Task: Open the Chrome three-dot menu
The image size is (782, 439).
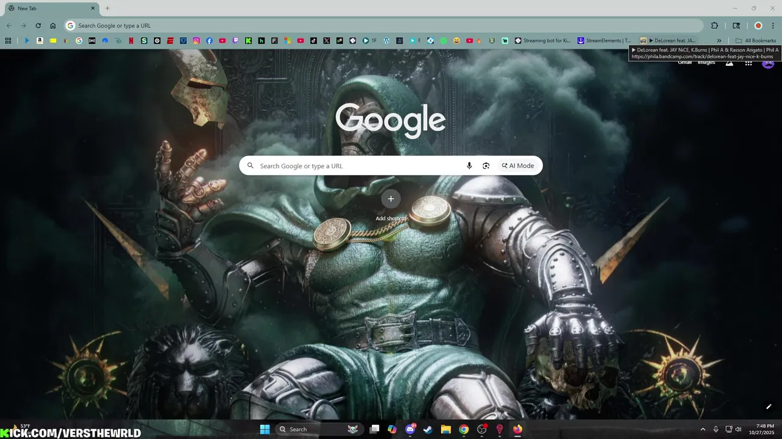Action: pyautogui.click(x=773, y=26)
